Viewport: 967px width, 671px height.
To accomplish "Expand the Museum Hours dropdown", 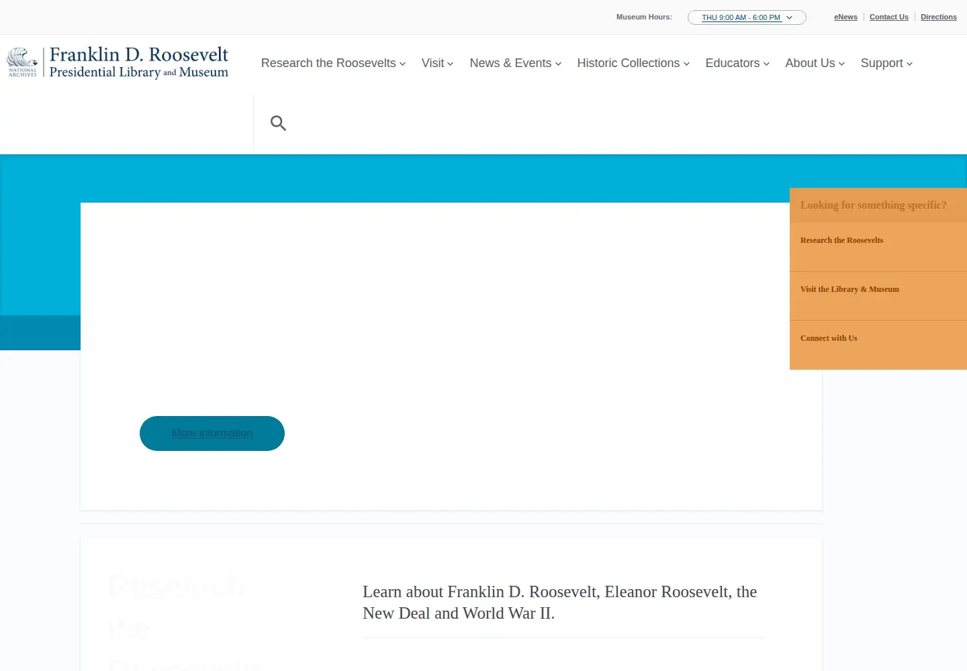I will (x=747, y=17).
